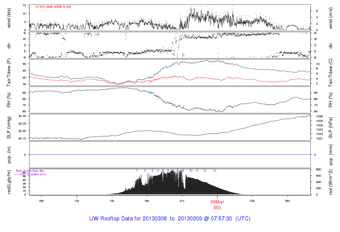This screenshot has height=232, width=340.
Task: Click the '30.30' pressure tick value
Action: [22, 116]
